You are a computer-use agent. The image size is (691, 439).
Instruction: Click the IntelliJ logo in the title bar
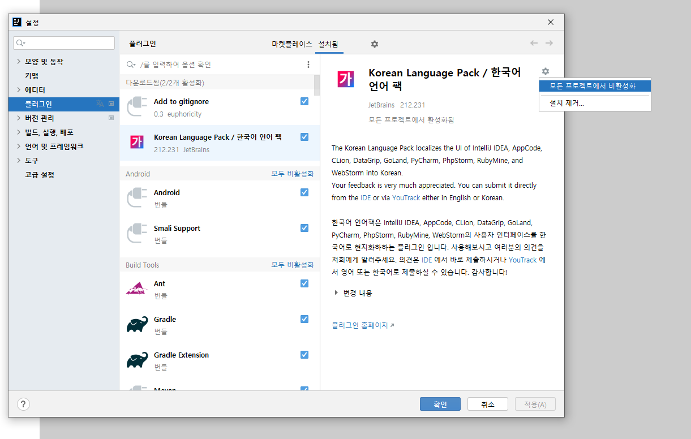17,23
